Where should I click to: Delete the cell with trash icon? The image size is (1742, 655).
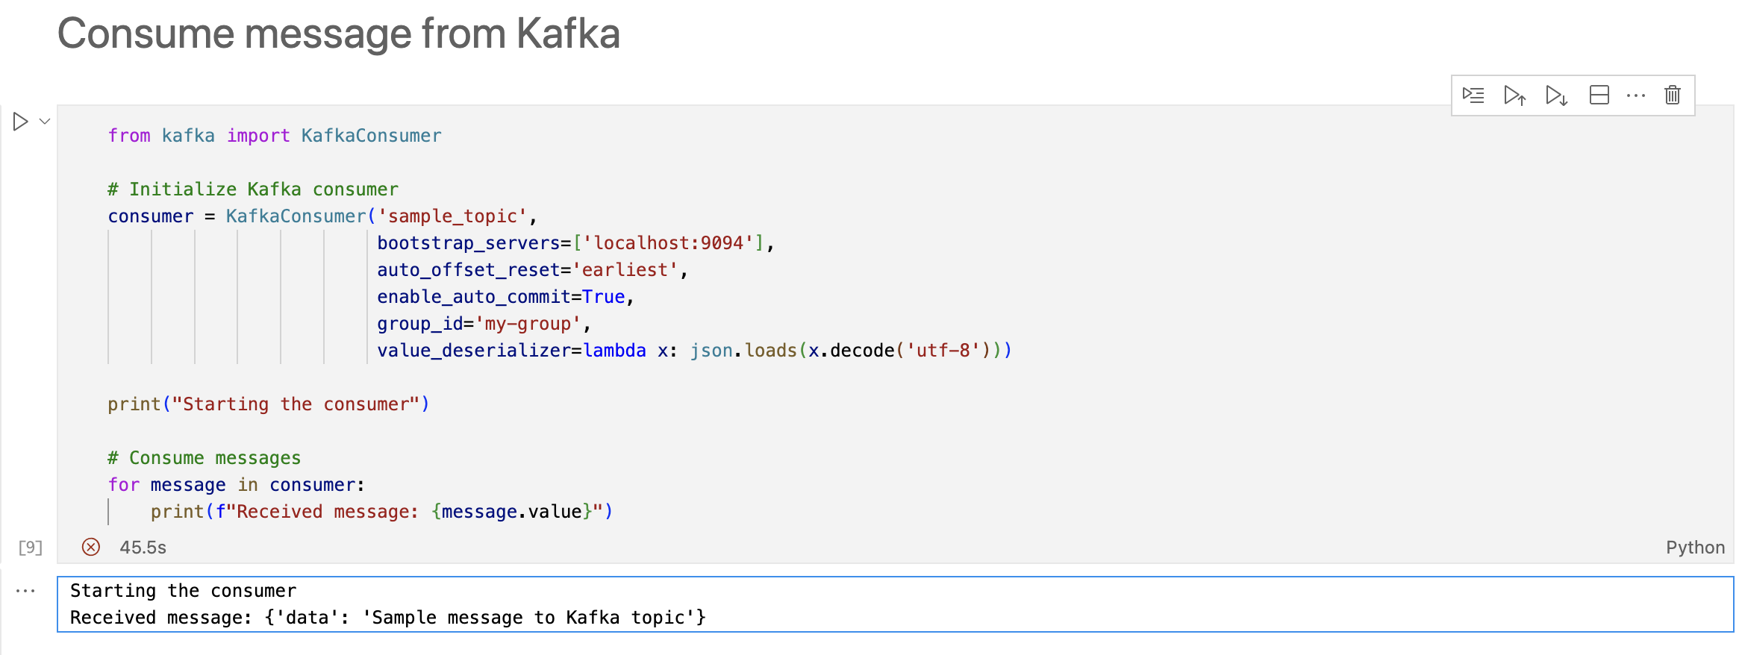[1673, 95]
